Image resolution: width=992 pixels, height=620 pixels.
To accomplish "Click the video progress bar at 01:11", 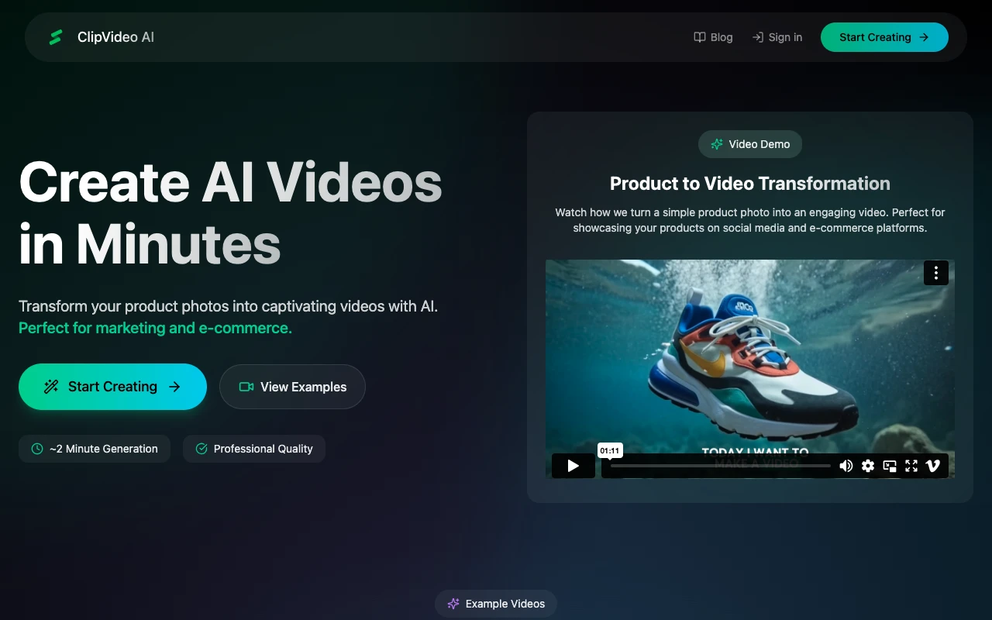I will coord(610,466).
